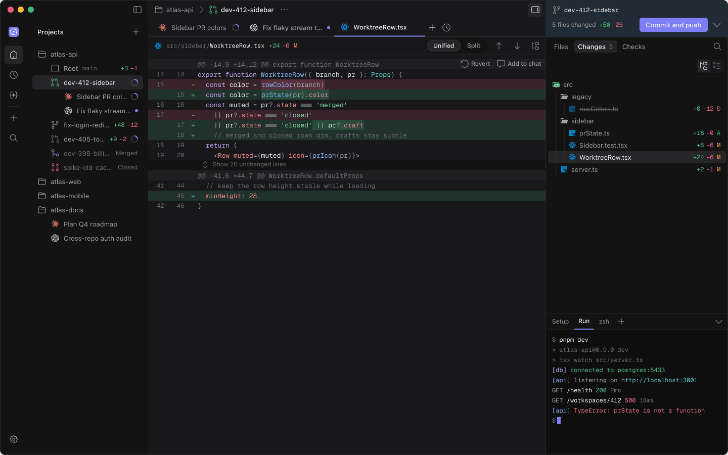Click the app logo icon in left rail
Viewport: 728px width, 455px height.
point(14,32)
